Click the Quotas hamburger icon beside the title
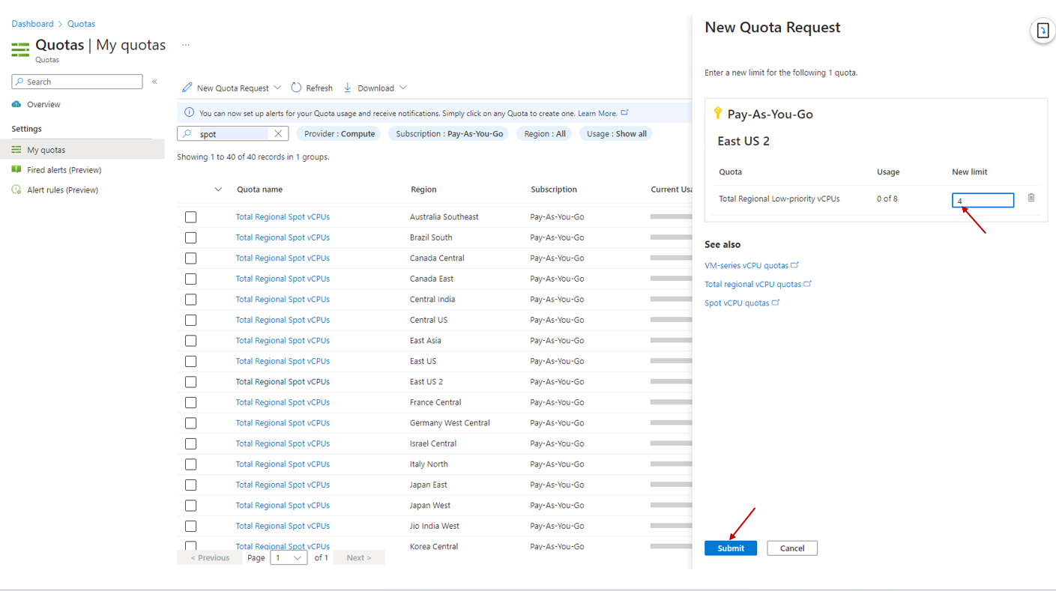1056x591 pixels. point(20,49)
